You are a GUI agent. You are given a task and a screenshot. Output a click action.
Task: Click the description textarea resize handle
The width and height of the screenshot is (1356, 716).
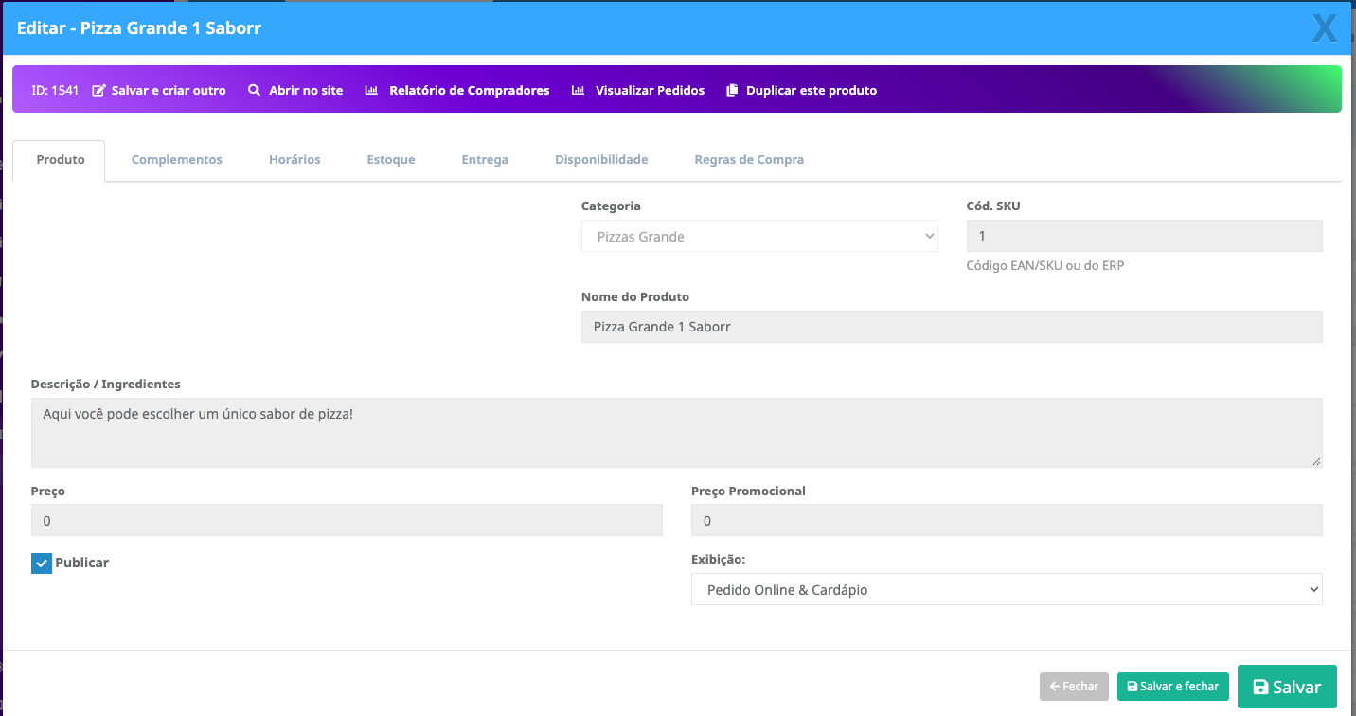click(1316, 461)
